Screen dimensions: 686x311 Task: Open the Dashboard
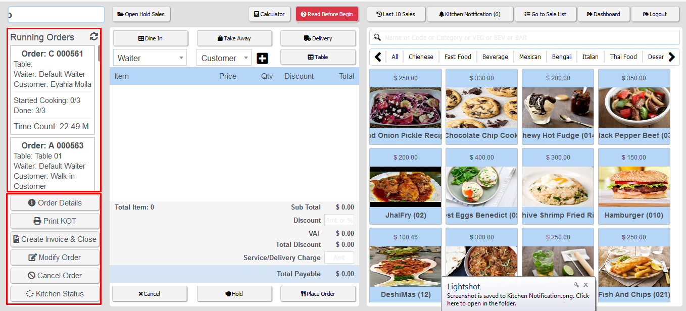[x=603, y=14]
